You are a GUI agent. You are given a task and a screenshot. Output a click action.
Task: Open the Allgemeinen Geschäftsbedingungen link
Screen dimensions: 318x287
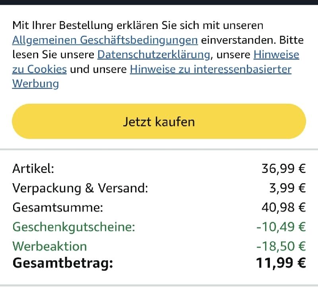(x=105, y=40)
